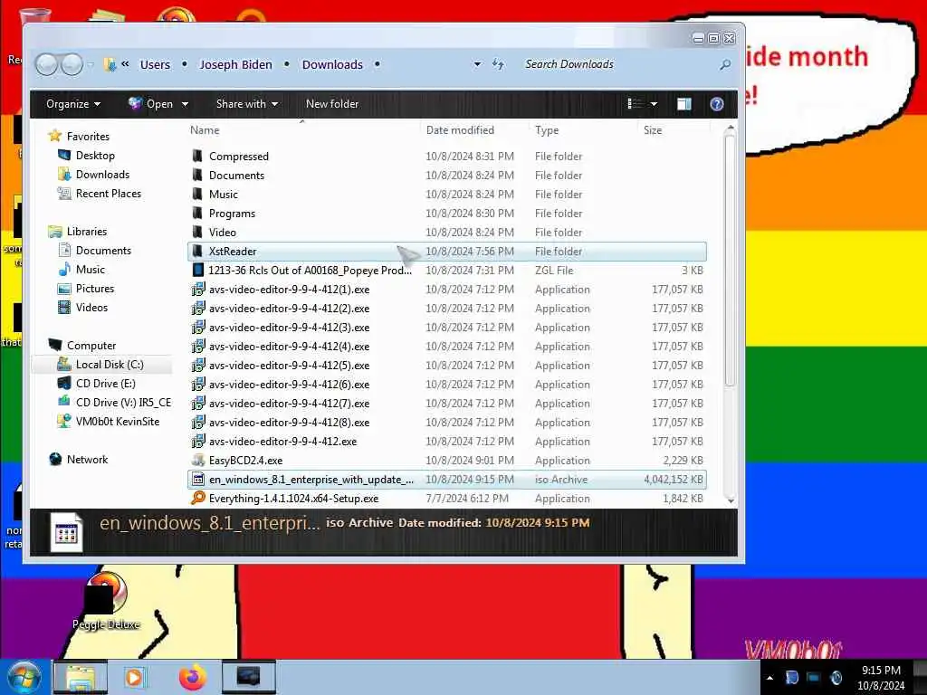Screen dimensions: 927x695
Task: Select the Programs folder icon
Action: click(x=197, y=214)
